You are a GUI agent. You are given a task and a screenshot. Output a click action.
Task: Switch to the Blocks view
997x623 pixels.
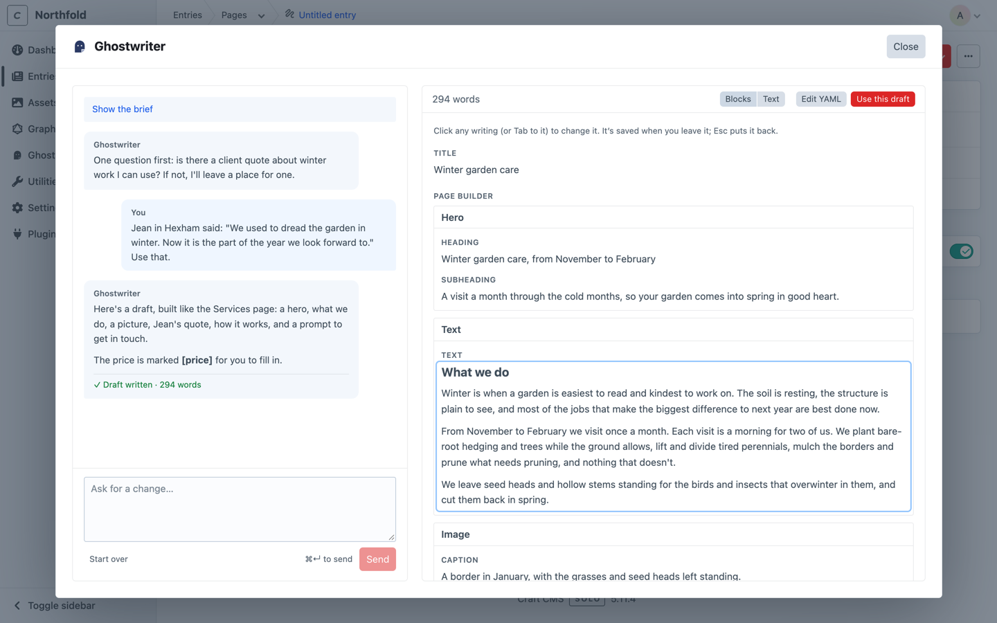pyautogui.click(x=738, y=99)
